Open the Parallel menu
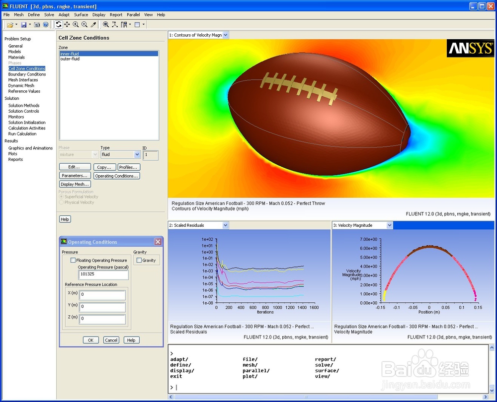The height and width of the screenshot is (402, 497). coord(133,14)
